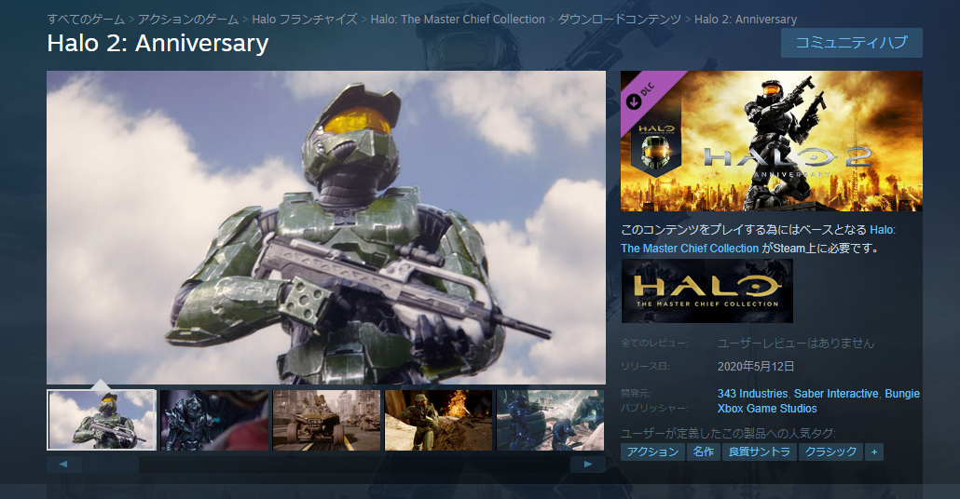The image size is (960, 499).
Task: Open the Master Chief Collection logo banner
Action: click(x=707, y=291)
